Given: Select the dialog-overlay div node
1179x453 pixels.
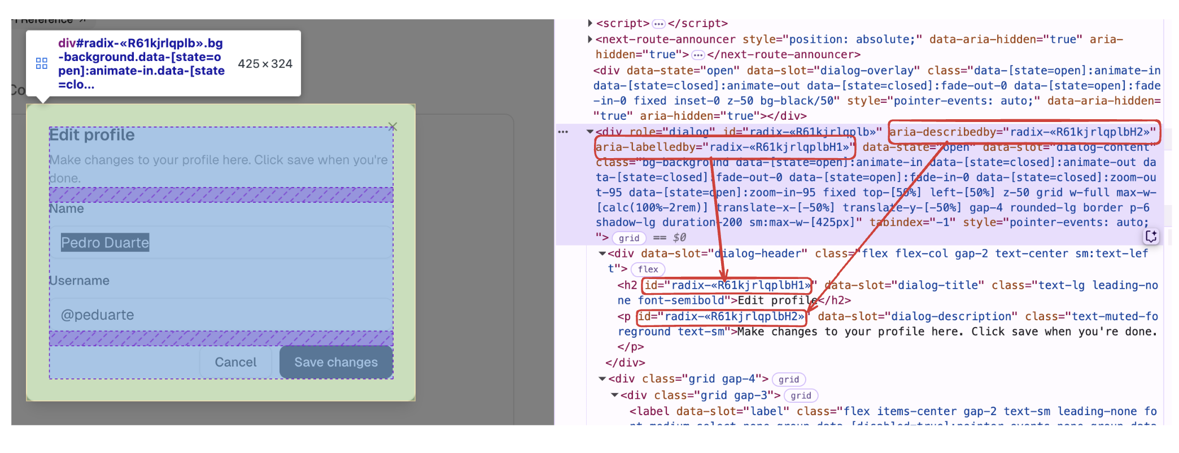Looking at the screenshot, I should (876, 93).
